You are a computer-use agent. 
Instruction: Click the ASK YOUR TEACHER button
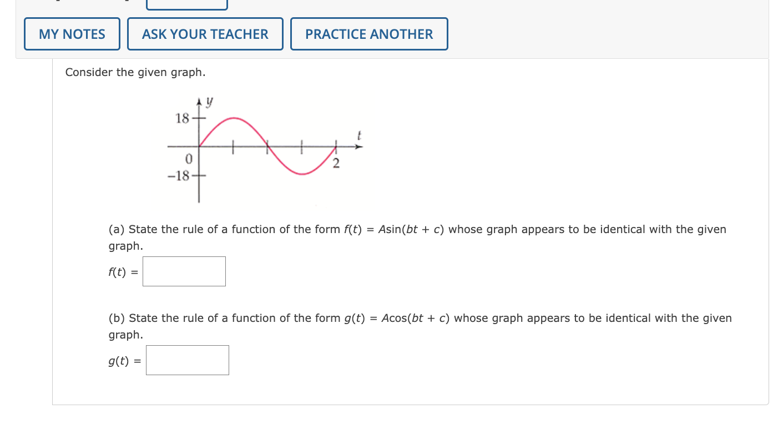pos(205,34)
